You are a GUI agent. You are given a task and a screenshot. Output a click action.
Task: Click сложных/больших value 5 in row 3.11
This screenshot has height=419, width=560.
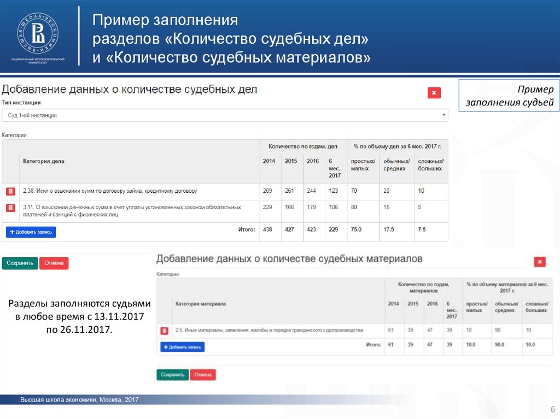(419, 208)
